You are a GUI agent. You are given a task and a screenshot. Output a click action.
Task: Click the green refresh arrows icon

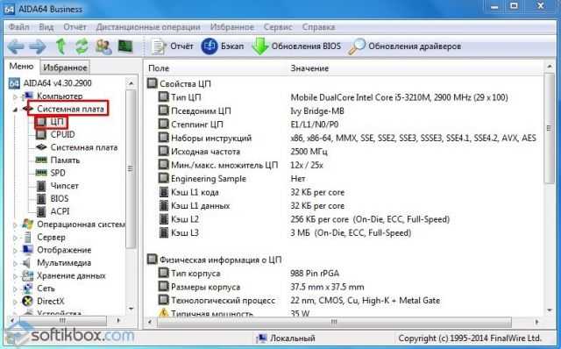point(82,46)
